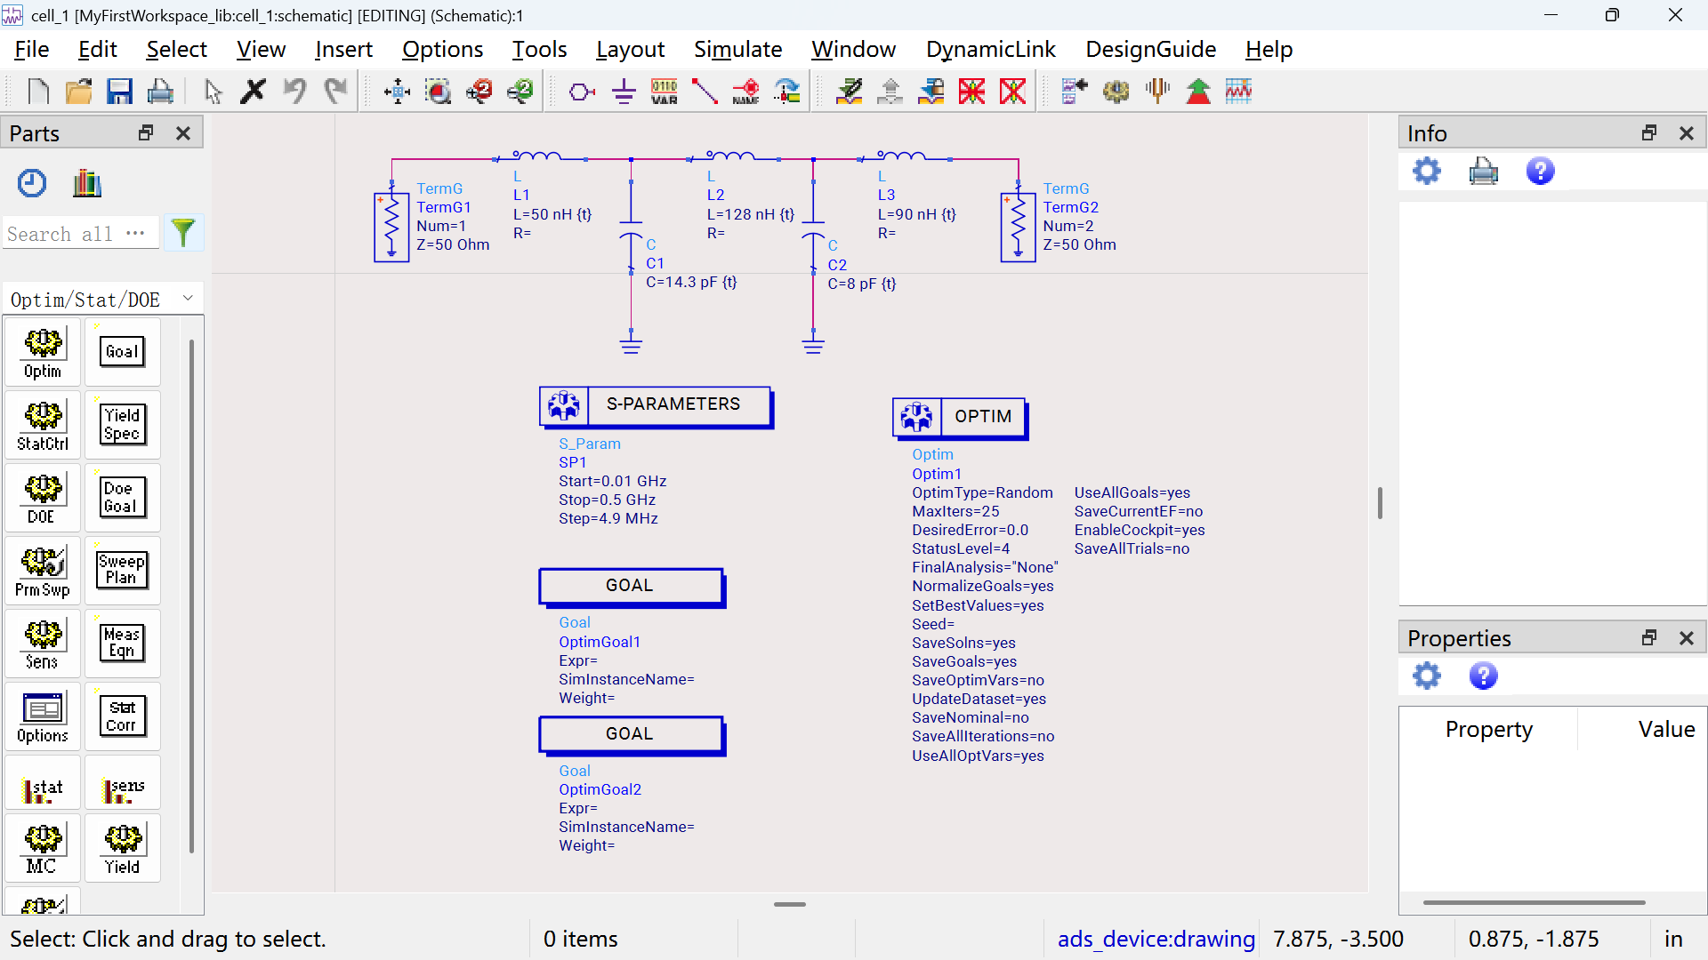Viewport: 1708px width, 960px height.
Task: Choose the Doe Goal palette component
Action: pos(123,498)
